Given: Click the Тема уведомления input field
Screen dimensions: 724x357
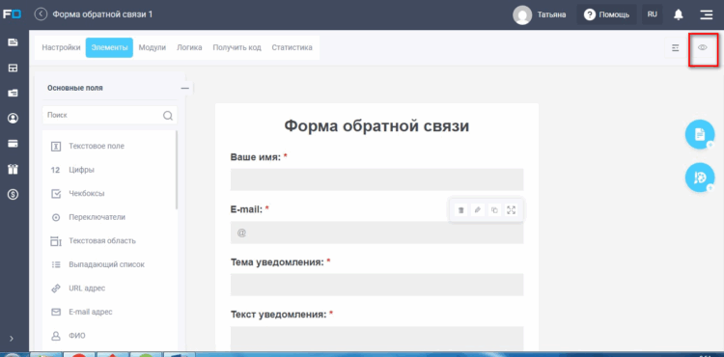Looking at the screenshot, I should click(x=376, y=285).
